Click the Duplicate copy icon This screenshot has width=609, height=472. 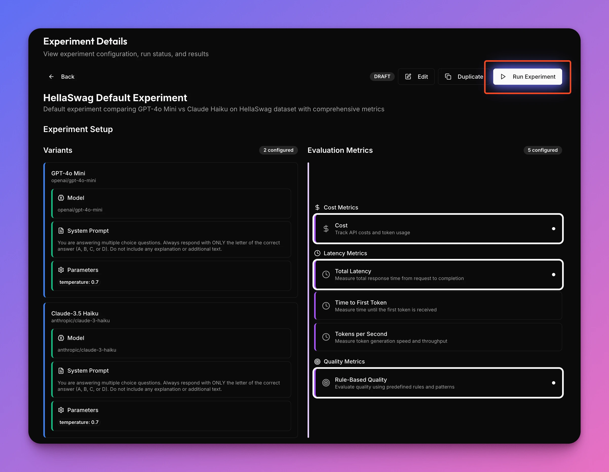(x=448, y=77)
